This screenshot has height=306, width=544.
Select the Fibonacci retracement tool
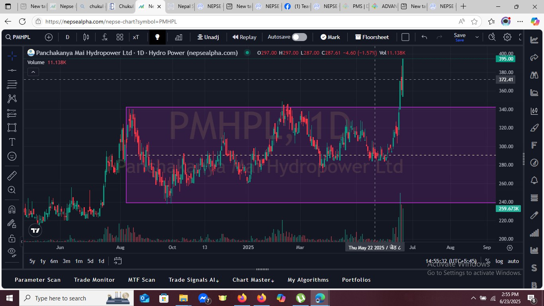click(x=12, y=84)
